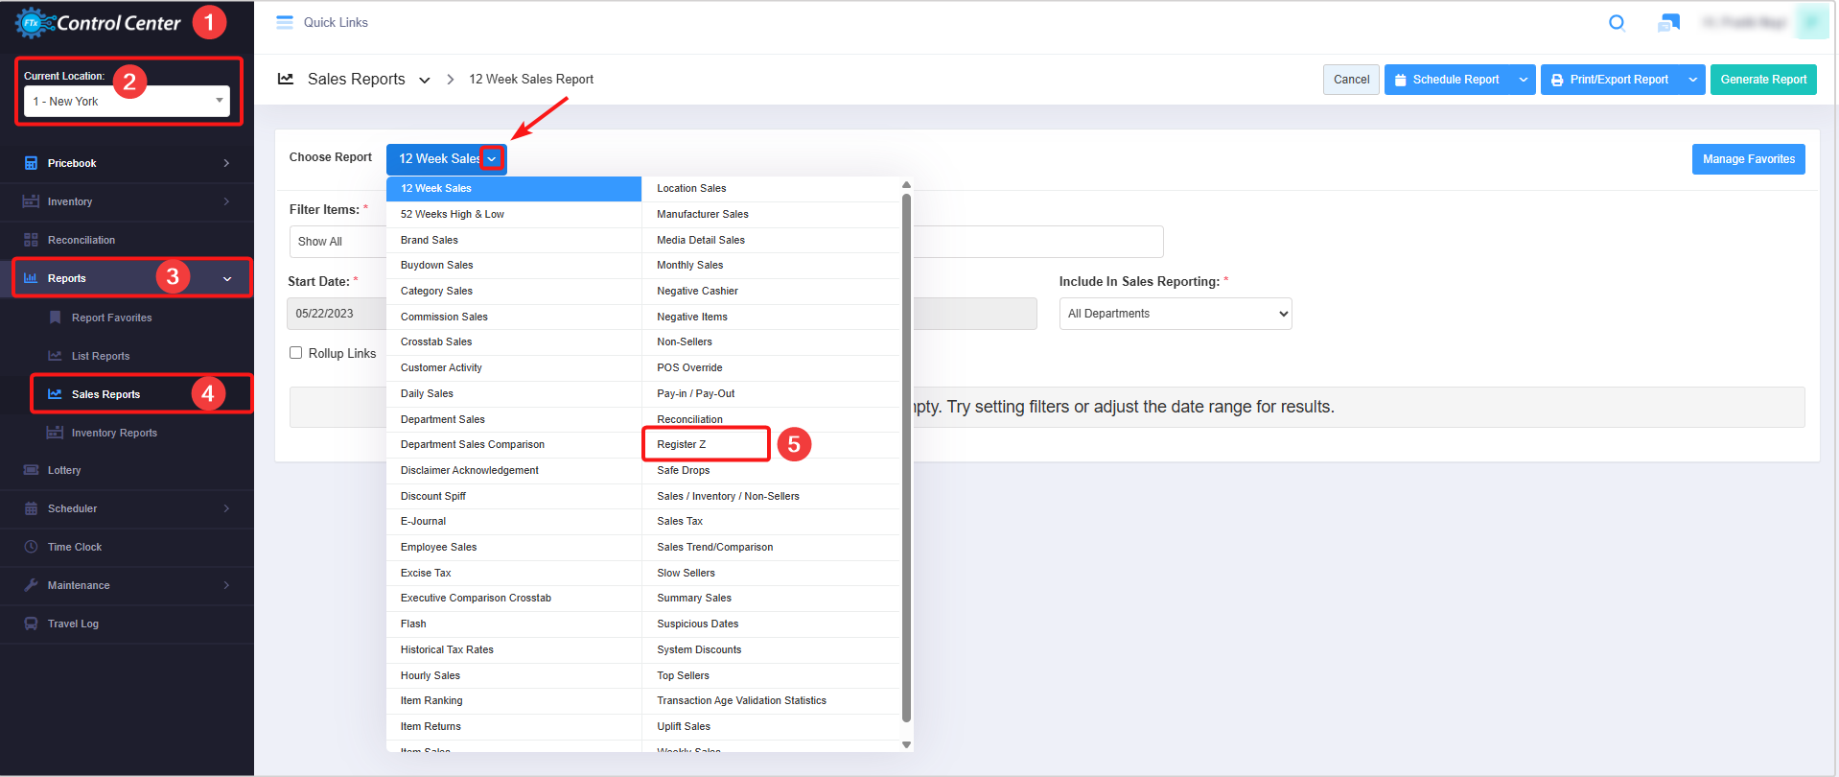1839x777 pixels.
Task: Click the Generate Report button
Action: click(x=1762, y=80)
